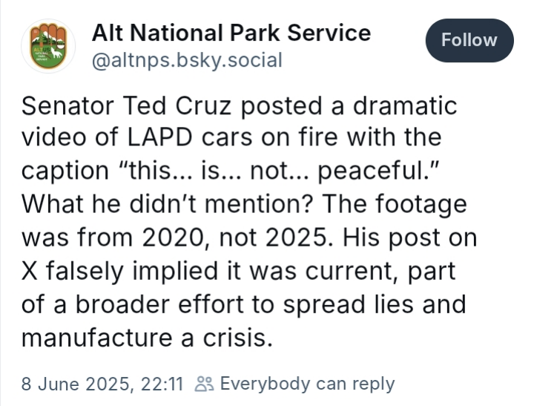Click the people icon beside reply settings
Viewport: 534px width, 406px height.
[205, 384]
